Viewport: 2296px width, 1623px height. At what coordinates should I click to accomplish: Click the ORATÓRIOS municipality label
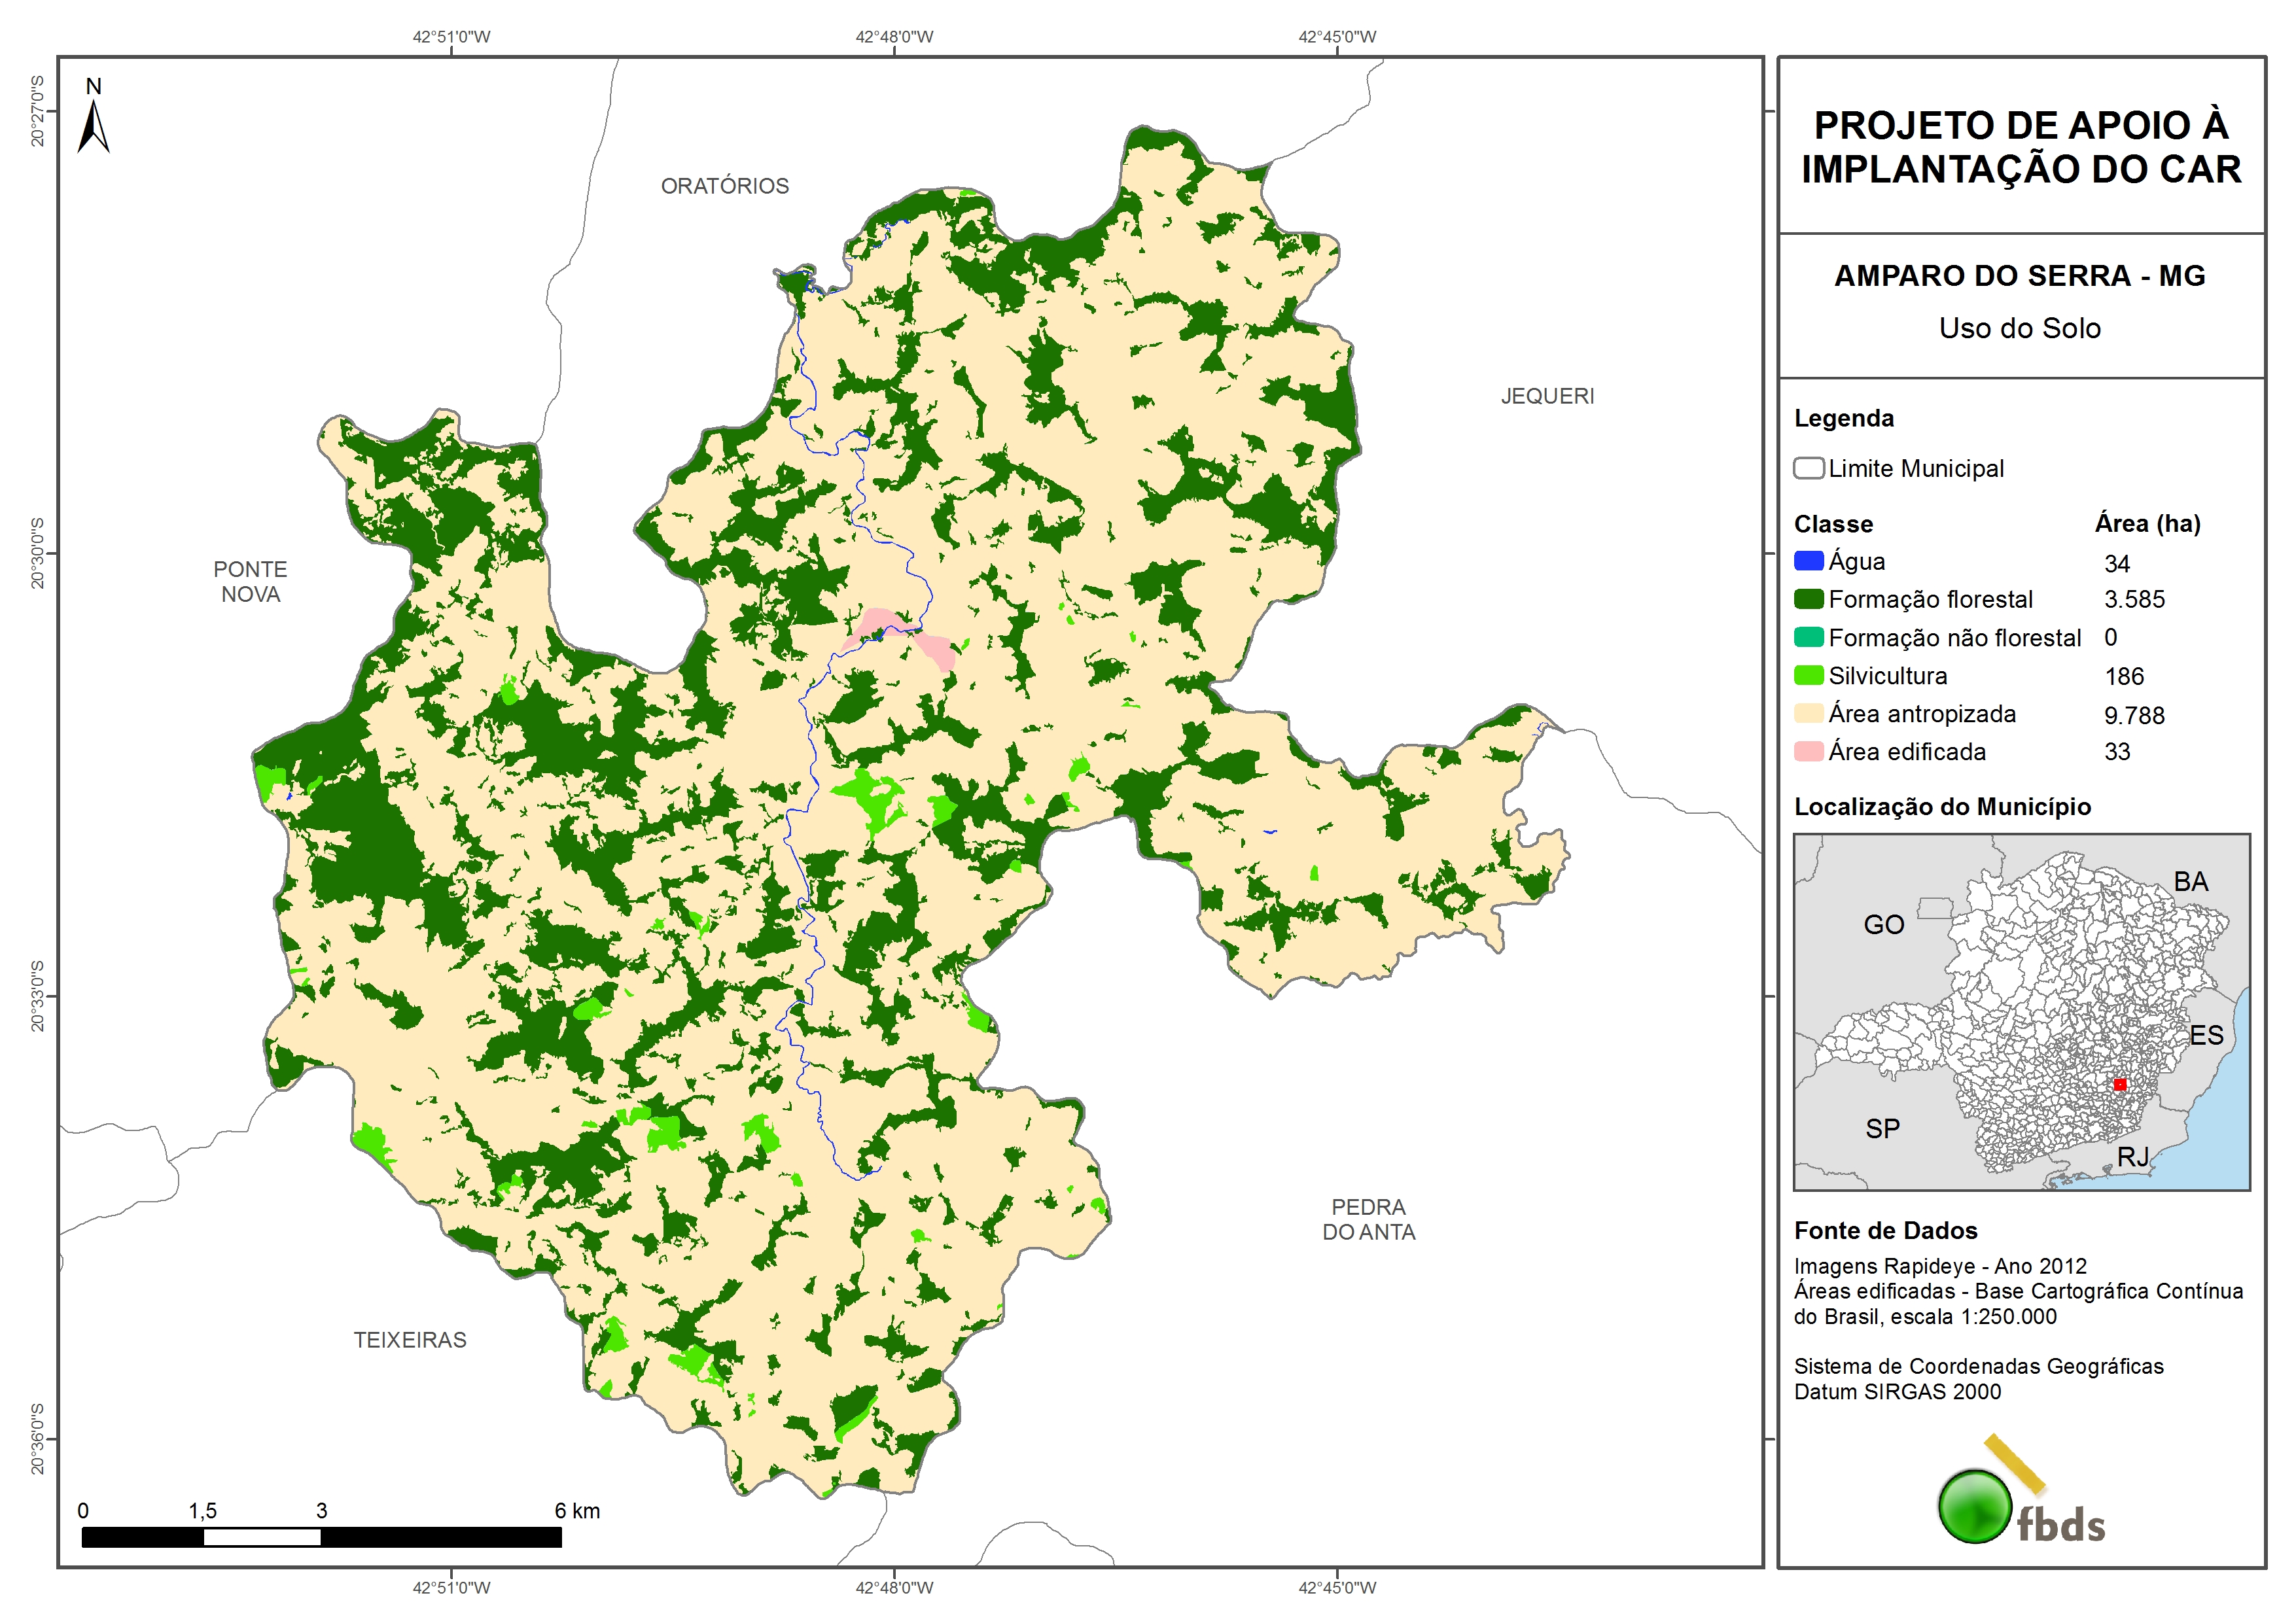pos(724,186)
